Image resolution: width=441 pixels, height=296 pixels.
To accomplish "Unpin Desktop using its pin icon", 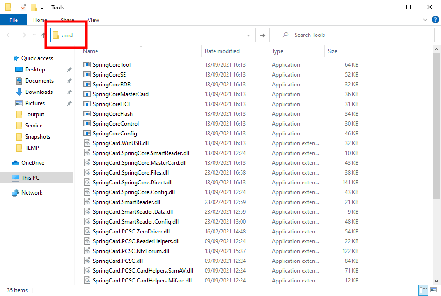I will coord(69,70).
